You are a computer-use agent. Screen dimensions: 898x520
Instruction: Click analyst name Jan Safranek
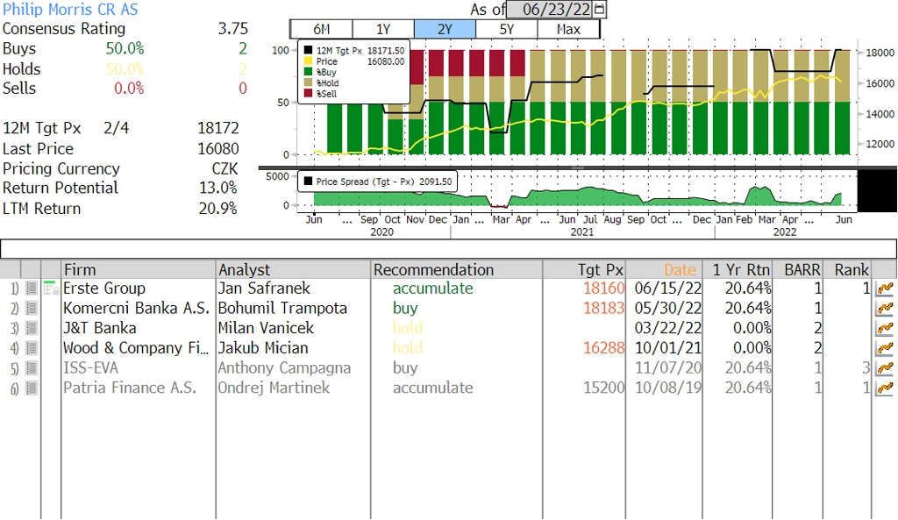[264, 288]
